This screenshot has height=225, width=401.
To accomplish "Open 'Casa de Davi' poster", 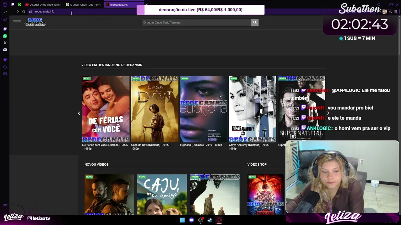I will (x=155, y=109).
